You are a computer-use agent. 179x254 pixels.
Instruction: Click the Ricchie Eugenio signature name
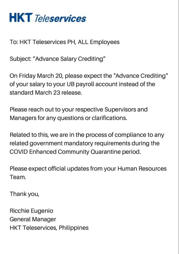[x=31, y=211]
